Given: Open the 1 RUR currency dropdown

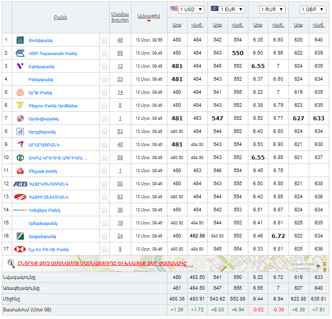Looking at the screenshot, I should click(273, 9).
